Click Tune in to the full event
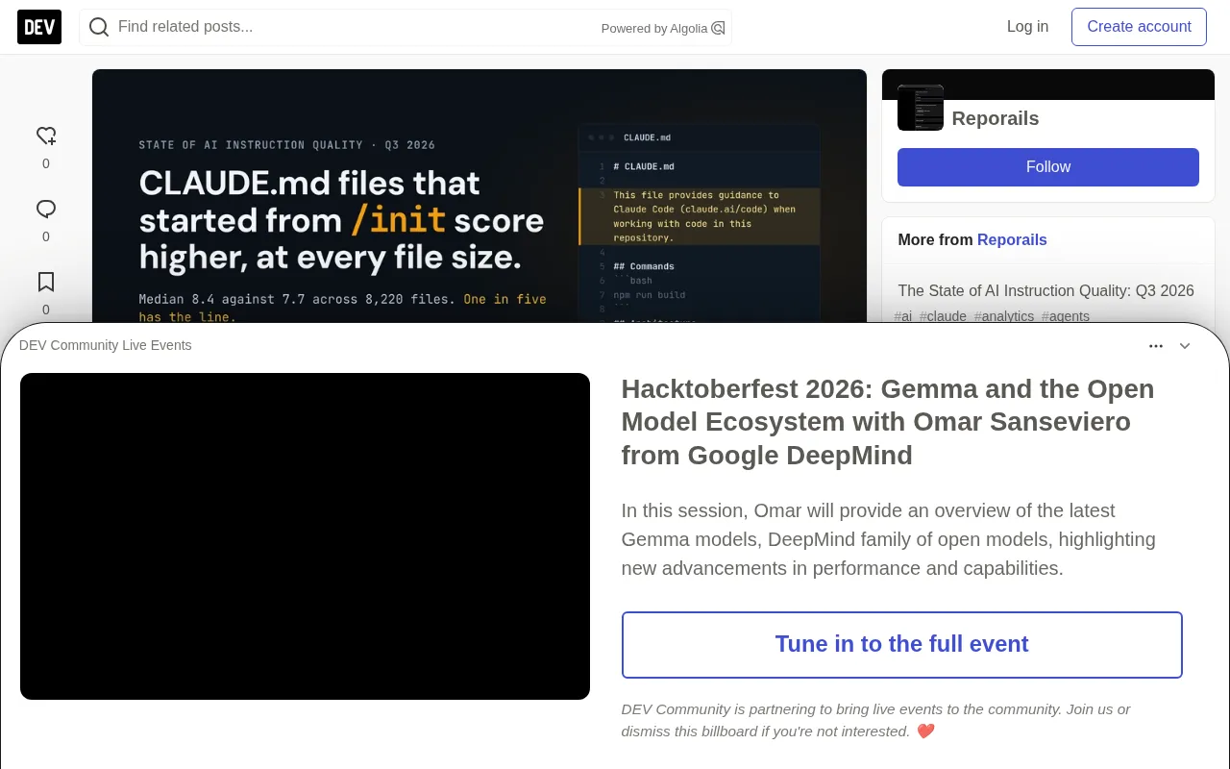Image resolution: width=1230 pixels, height=769 pixels. click(x=902, y=645)
